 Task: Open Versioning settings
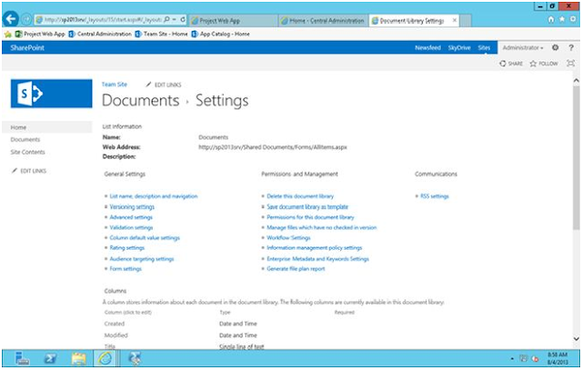coord(132,207)
